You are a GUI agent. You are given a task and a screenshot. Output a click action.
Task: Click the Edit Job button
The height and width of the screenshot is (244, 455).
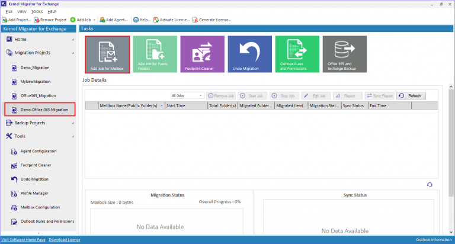click(x=316, y=96)
